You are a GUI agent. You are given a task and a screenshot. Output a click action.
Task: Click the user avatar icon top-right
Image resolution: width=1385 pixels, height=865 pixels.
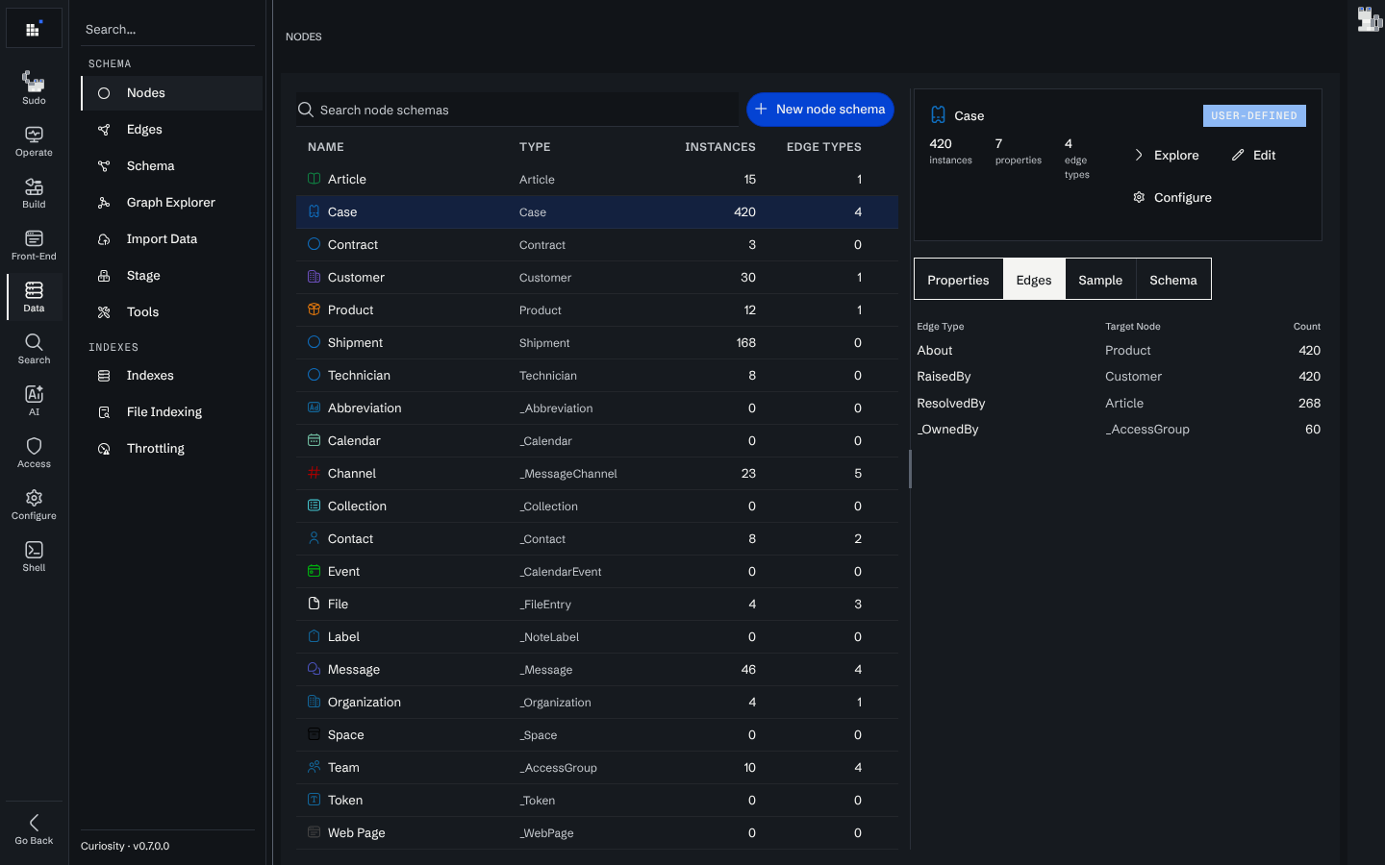point(1369,19)
